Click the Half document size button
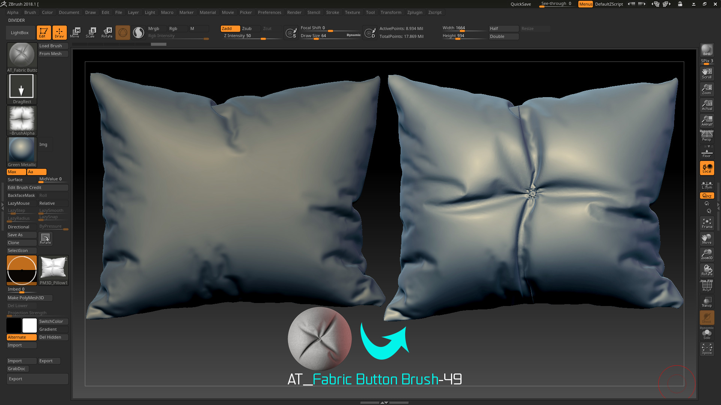This screenshot has width=721, height=405. click(x=504, y=28)
